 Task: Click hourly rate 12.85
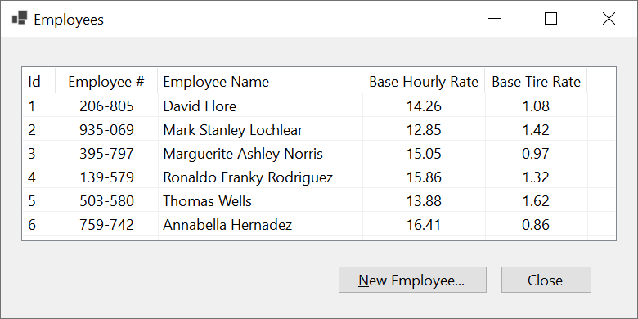(424, 130)
